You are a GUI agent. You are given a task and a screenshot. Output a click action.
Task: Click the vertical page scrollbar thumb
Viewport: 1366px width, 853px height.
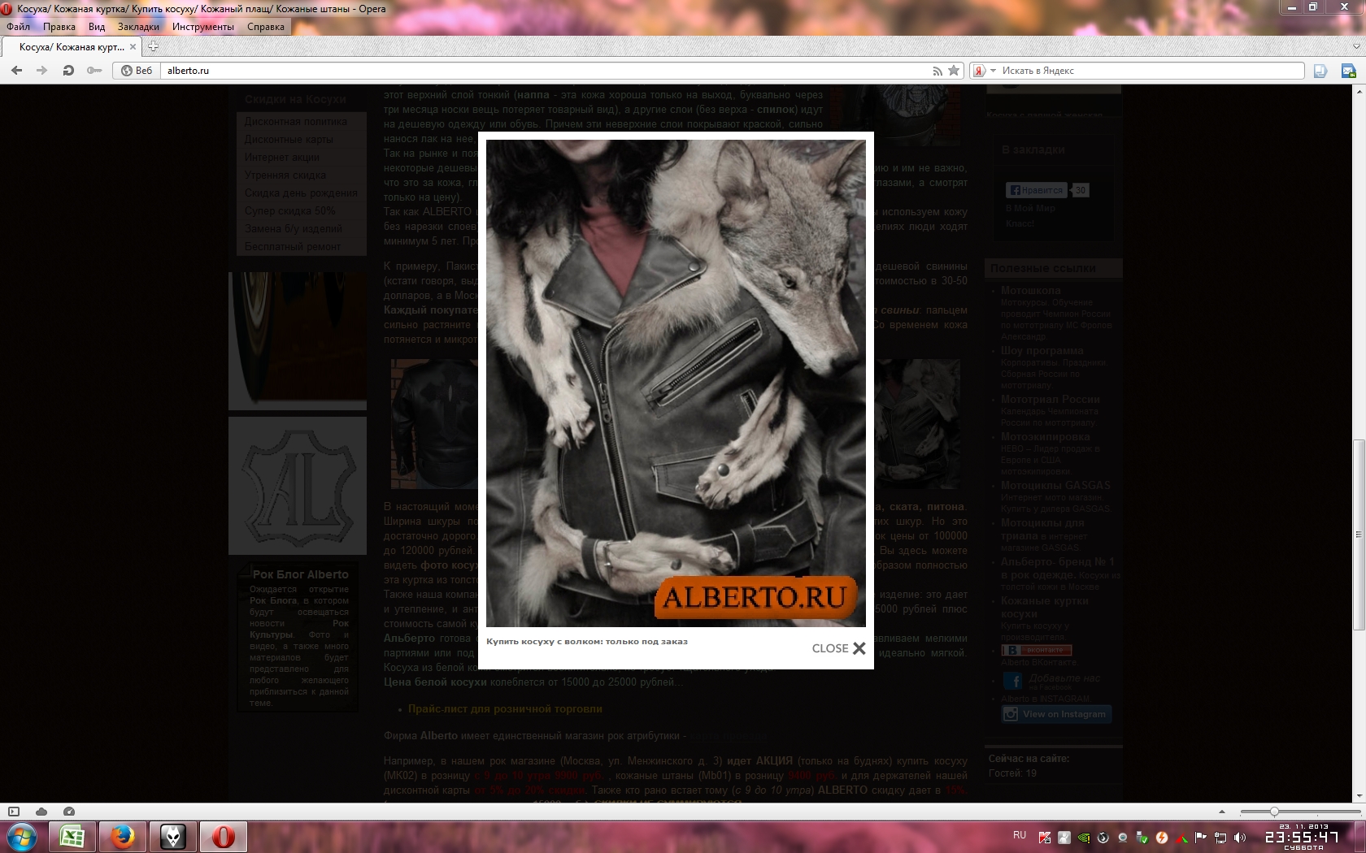tap(1358, 535)
